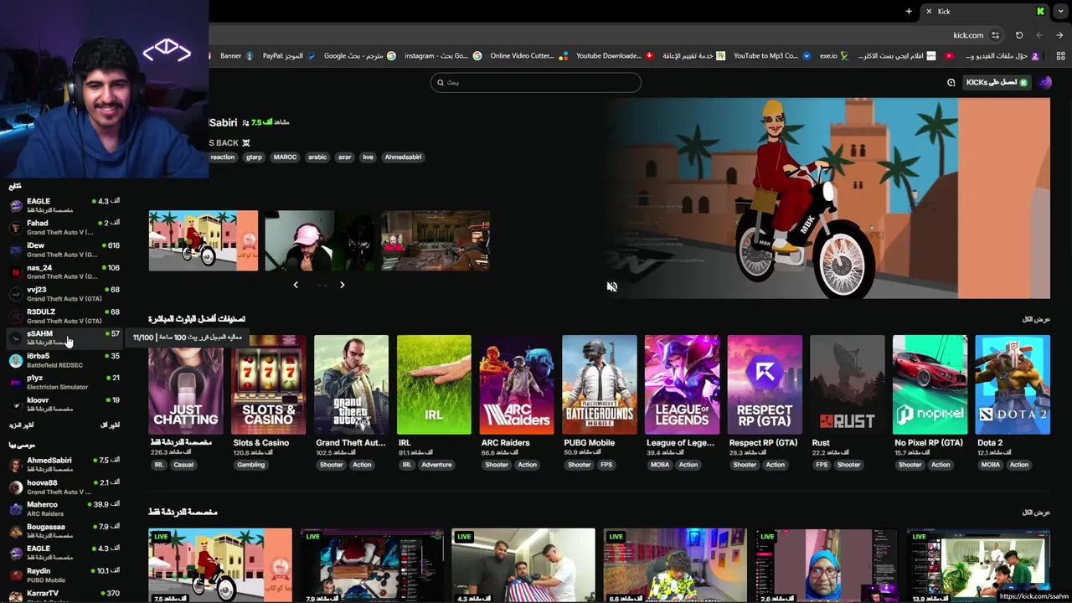This screenshot has height=603, width=1072.
Task: Open iDew's channel avatar in sidebar
Action: tap(15, 250)
